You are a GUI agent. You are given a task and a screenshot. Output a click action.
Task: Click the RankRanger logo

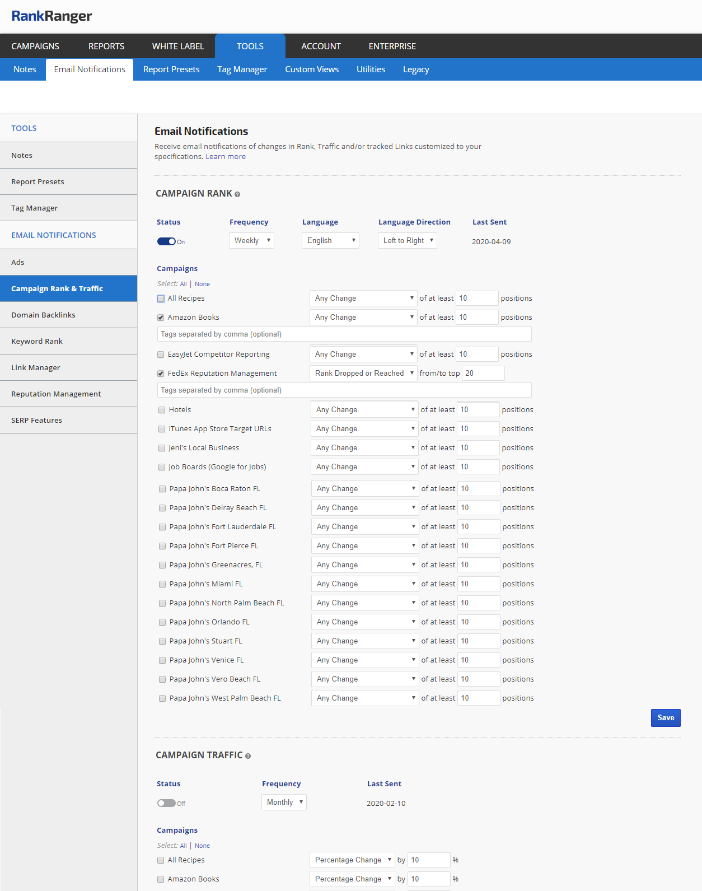(x=52, y=16)
